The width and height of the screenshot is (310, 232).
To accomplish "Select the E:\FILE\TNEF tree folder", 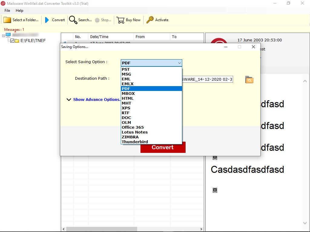I will point(33,41).
